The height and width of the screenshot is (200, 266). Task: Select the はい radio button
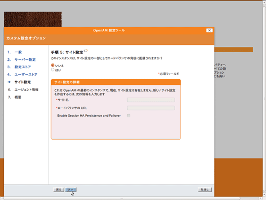click(53, 70)
